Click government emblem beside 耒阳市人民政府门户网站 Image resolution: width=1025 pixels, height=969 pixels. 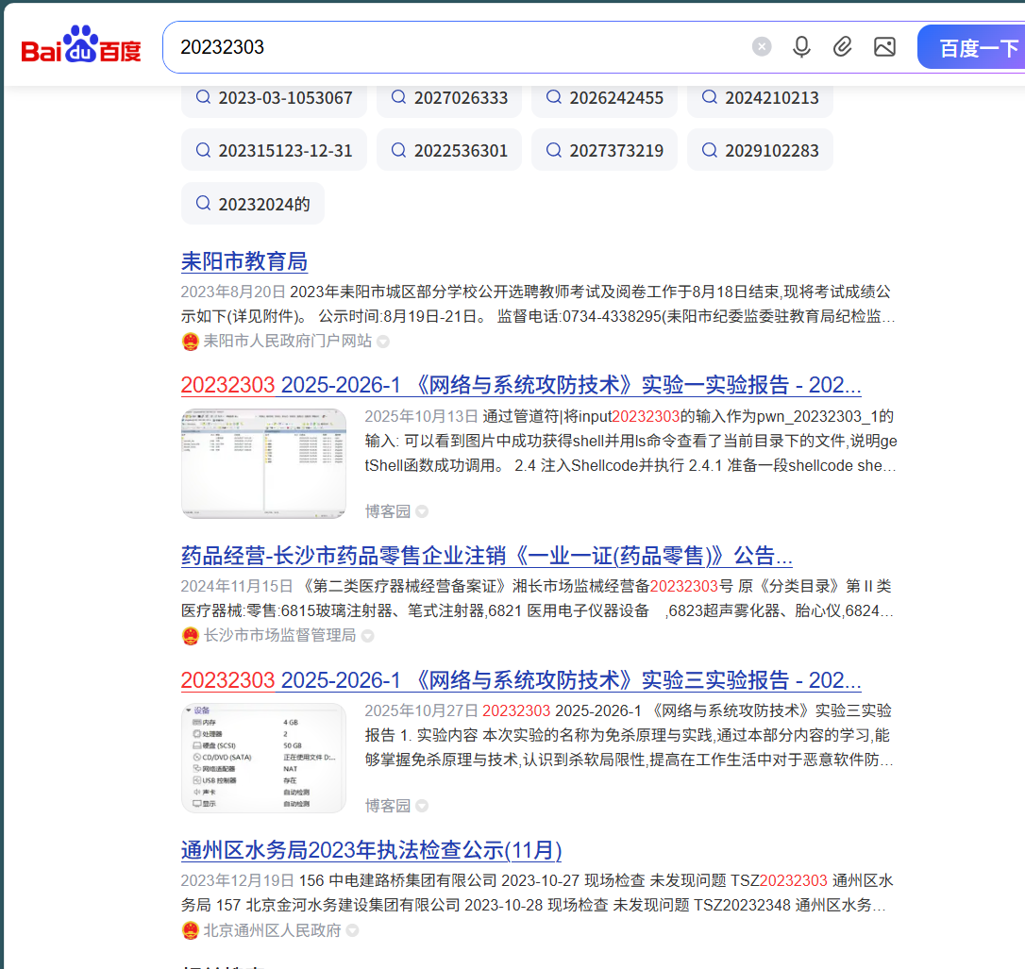click(191, 342)
